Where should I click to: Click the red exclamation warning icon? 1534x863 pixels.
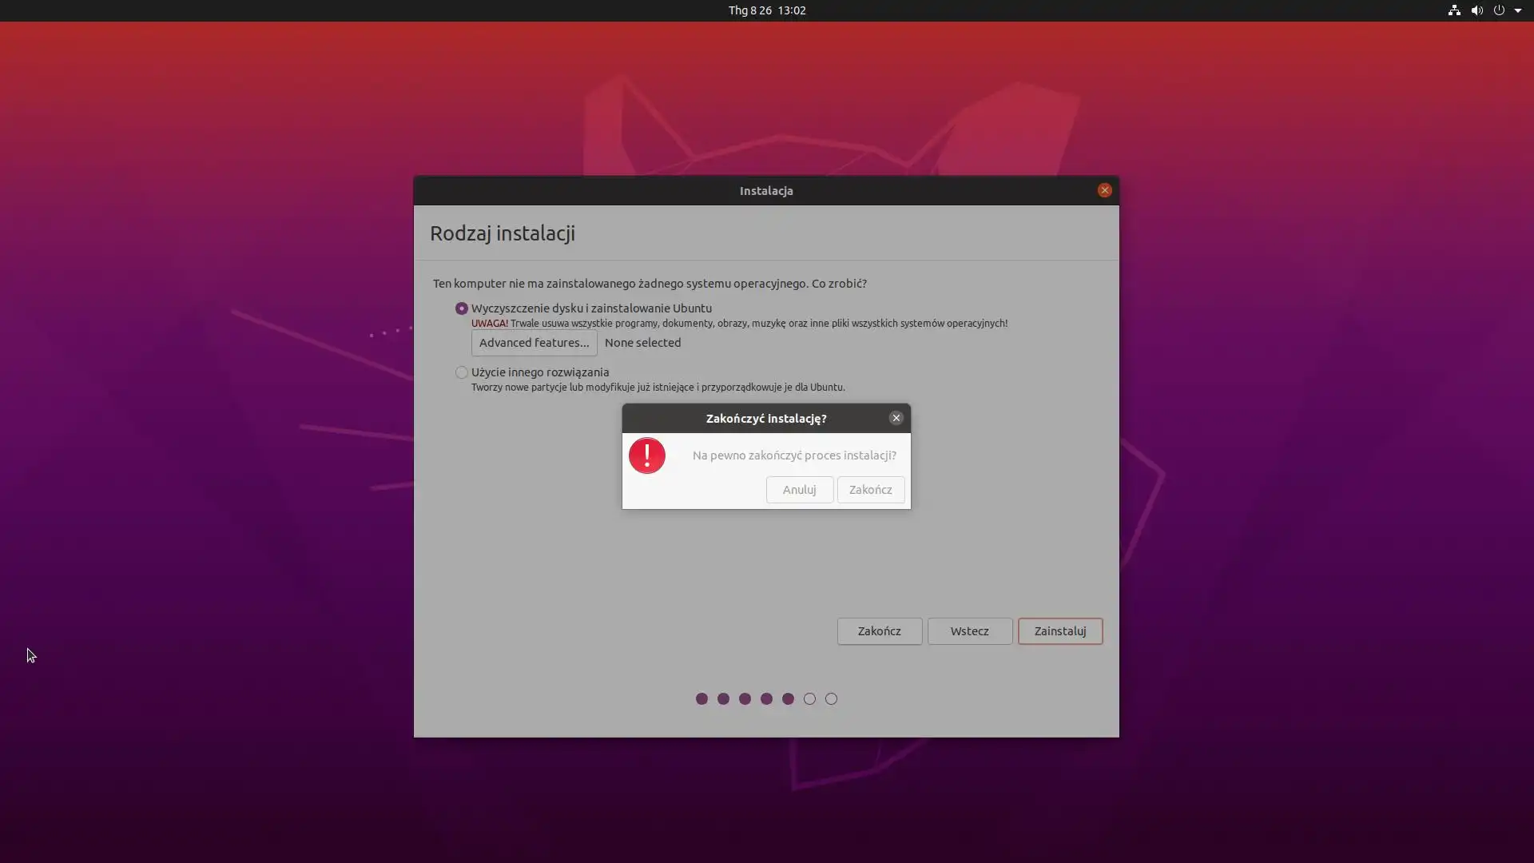[646, 455]
